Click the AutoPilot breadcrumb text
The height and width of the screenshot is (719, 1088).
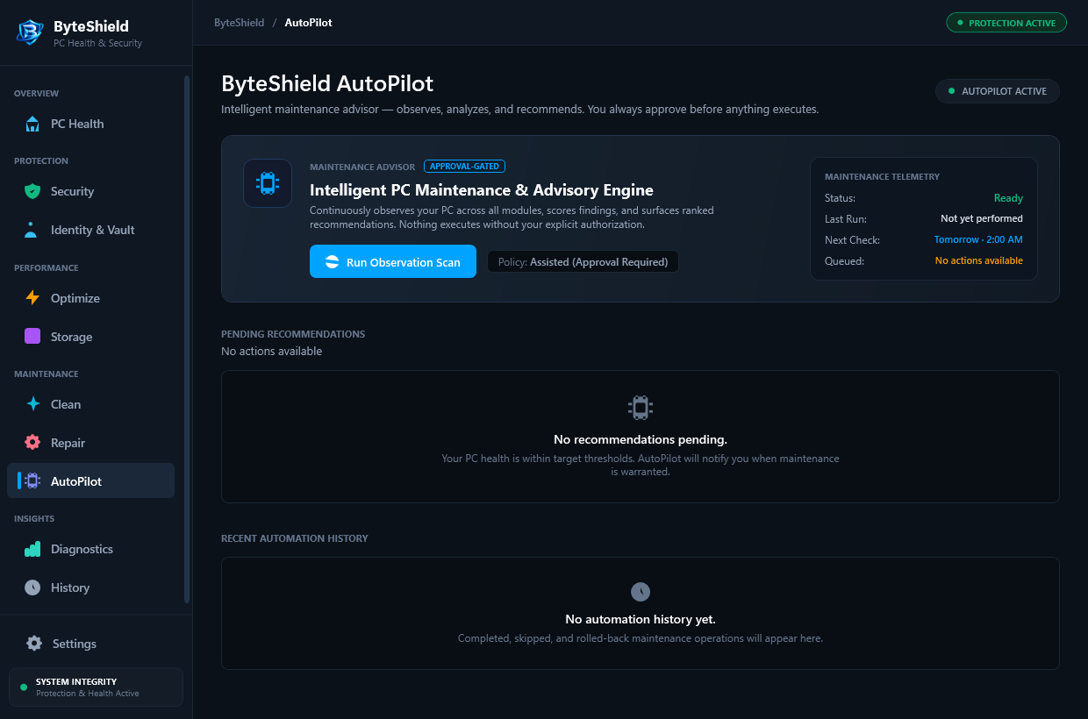coord(309,23)
